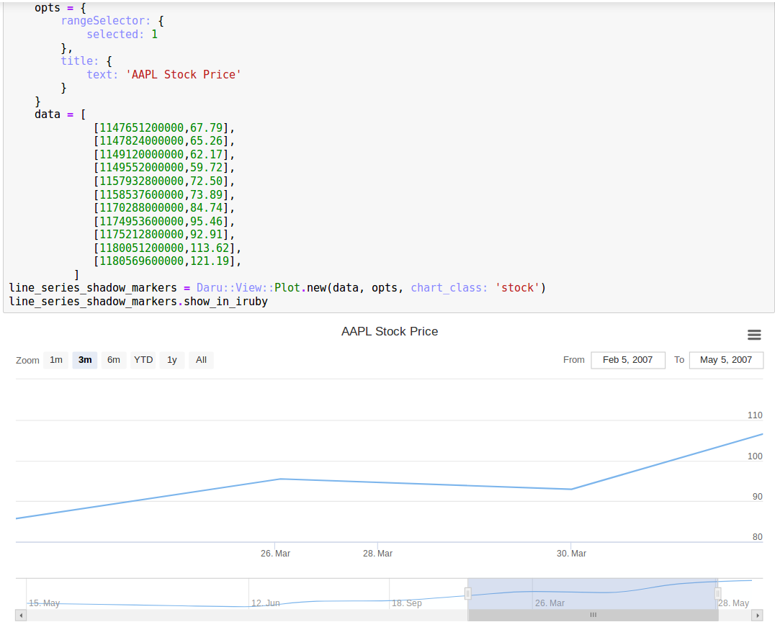Click the data row ending 113.62
This screenshot has height=622, width=775.
pos(168,248)
